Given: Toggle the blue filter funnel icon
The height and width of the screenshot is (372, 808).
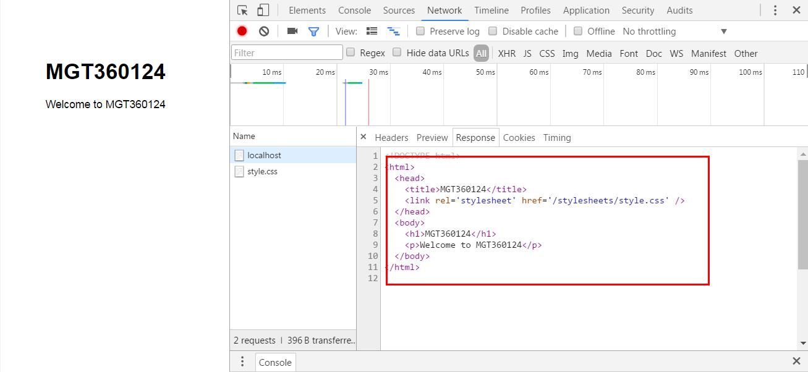Looking at the screenshot, I should click(314, 32).
